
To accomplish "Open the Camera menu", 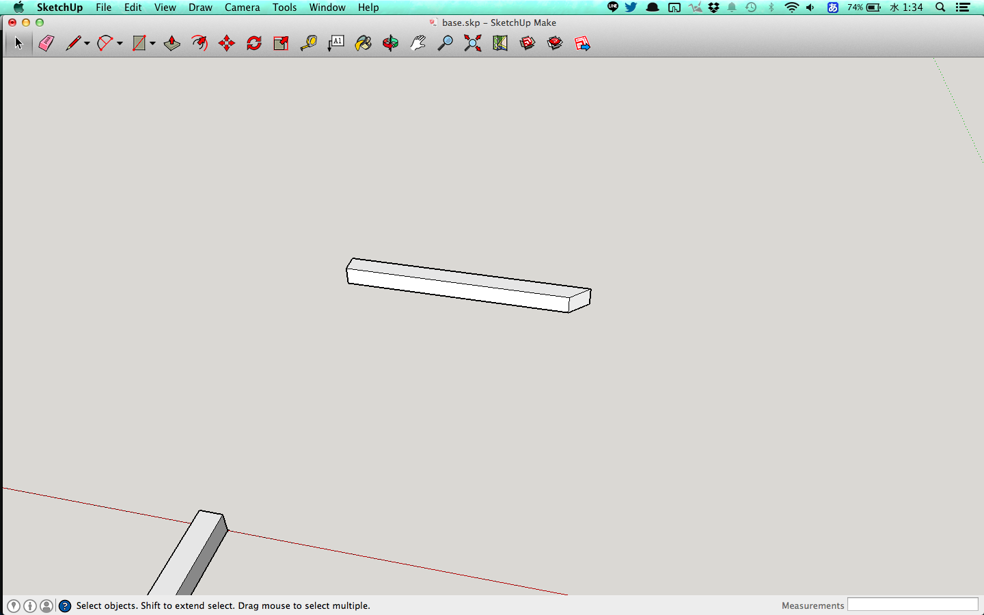I will pos(242,8).
